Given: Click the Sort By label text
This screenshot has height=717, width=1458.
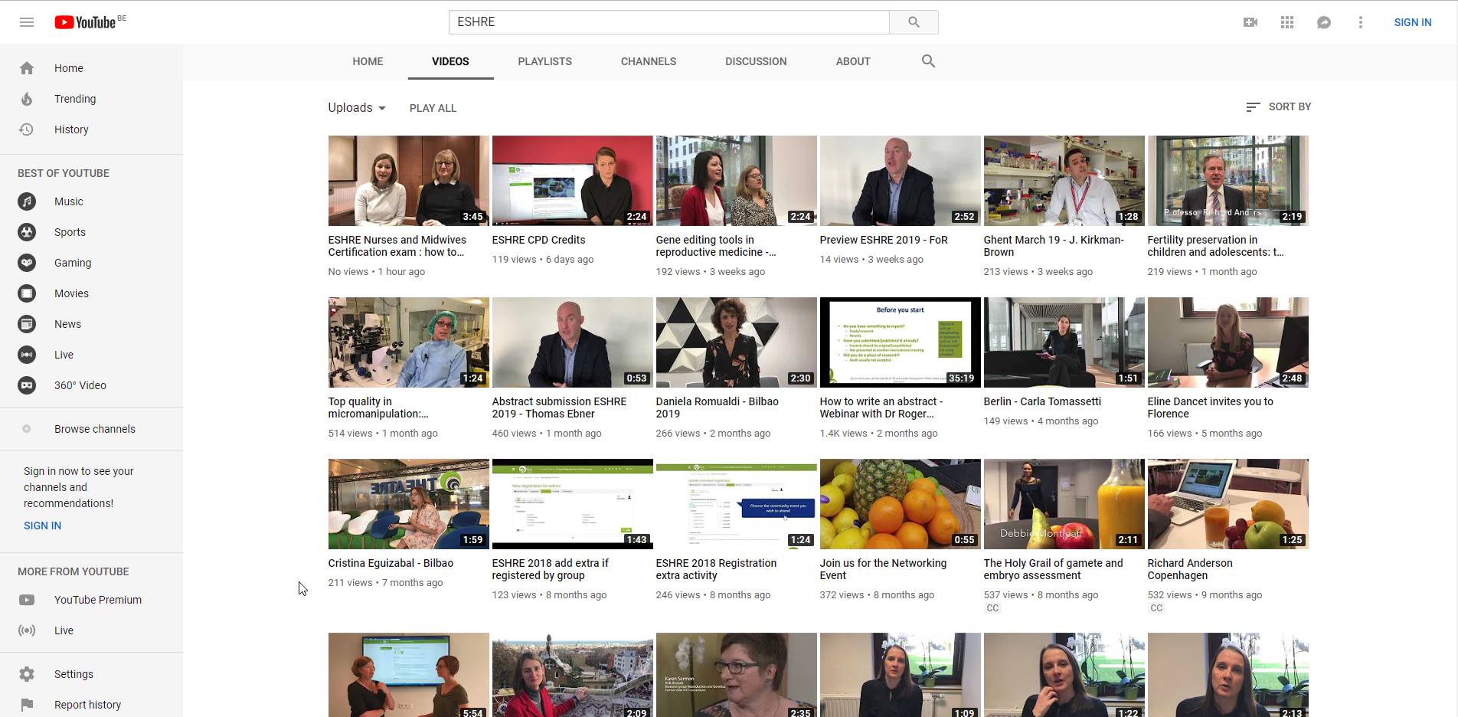Looking at the screenshot, I should [1290, 107].
